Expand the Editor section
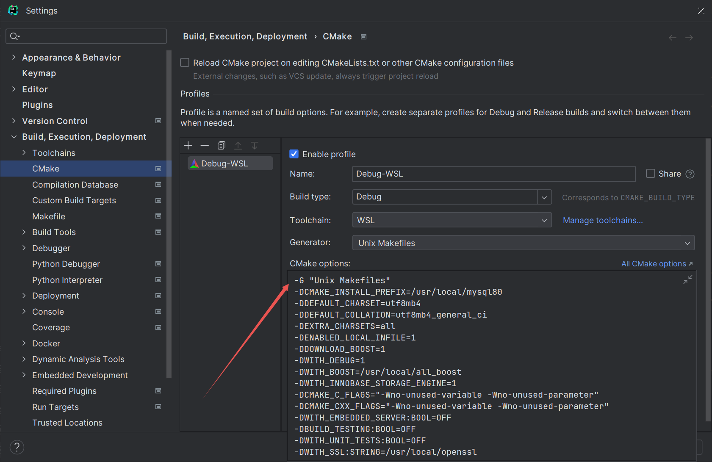 tap(14, 89)
